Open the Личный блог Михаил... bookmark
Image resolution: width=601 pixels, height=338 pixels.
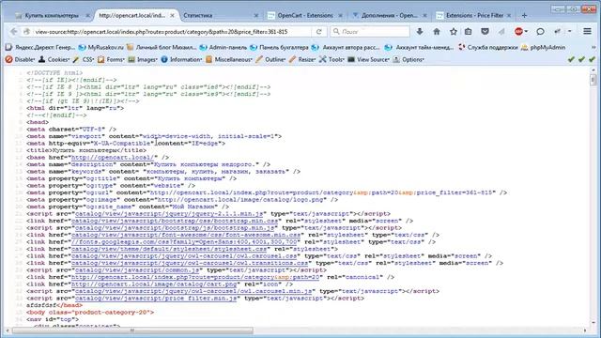pyautogui.click(x=162, y=48)
